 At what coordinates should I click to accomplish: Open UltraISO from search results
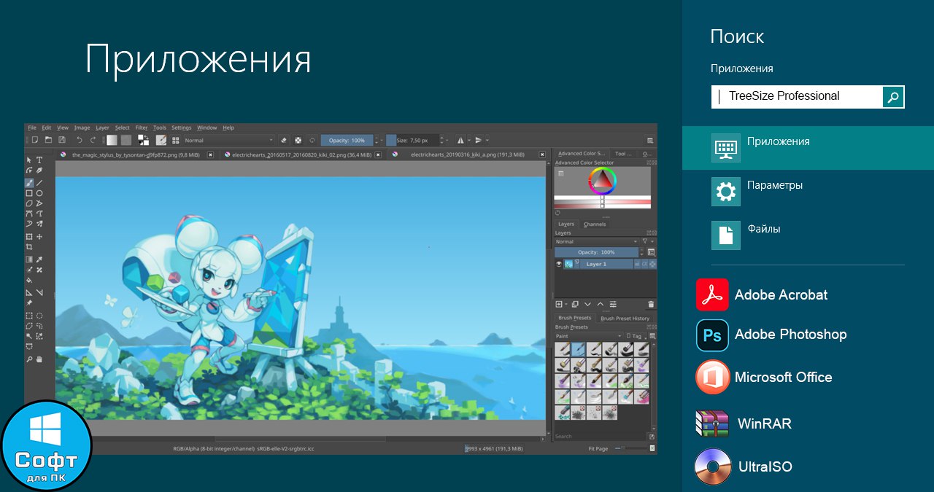pos(744,466)
